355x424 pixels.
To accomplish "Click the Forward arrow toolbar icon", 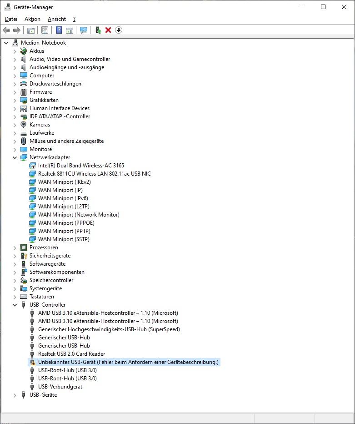I will (x=17, y=30).
